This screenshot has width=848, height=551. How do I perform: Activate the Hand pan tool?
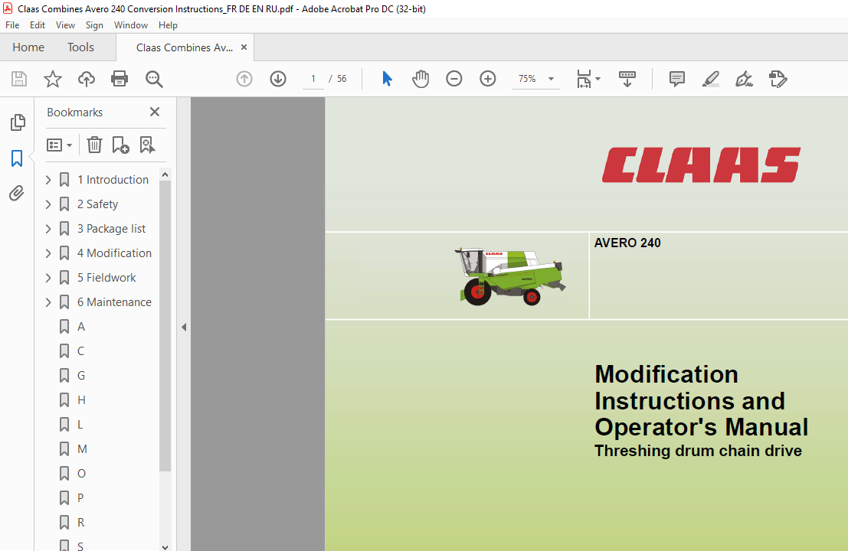(x=421, y=79)
